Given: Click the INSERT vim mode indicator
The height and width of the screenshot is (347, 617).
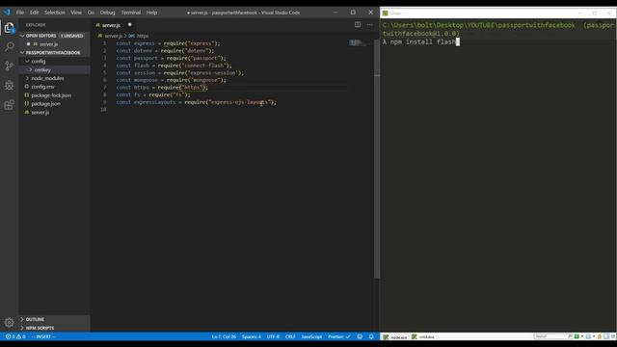Looking at the screenshot, I should 43,336.
